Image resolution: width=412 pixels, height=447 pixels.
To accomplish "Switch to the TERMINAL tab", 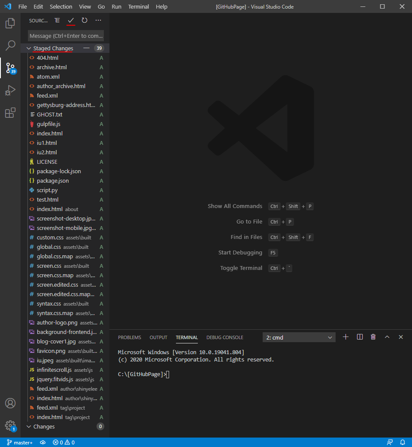I will tap(187, 337).
